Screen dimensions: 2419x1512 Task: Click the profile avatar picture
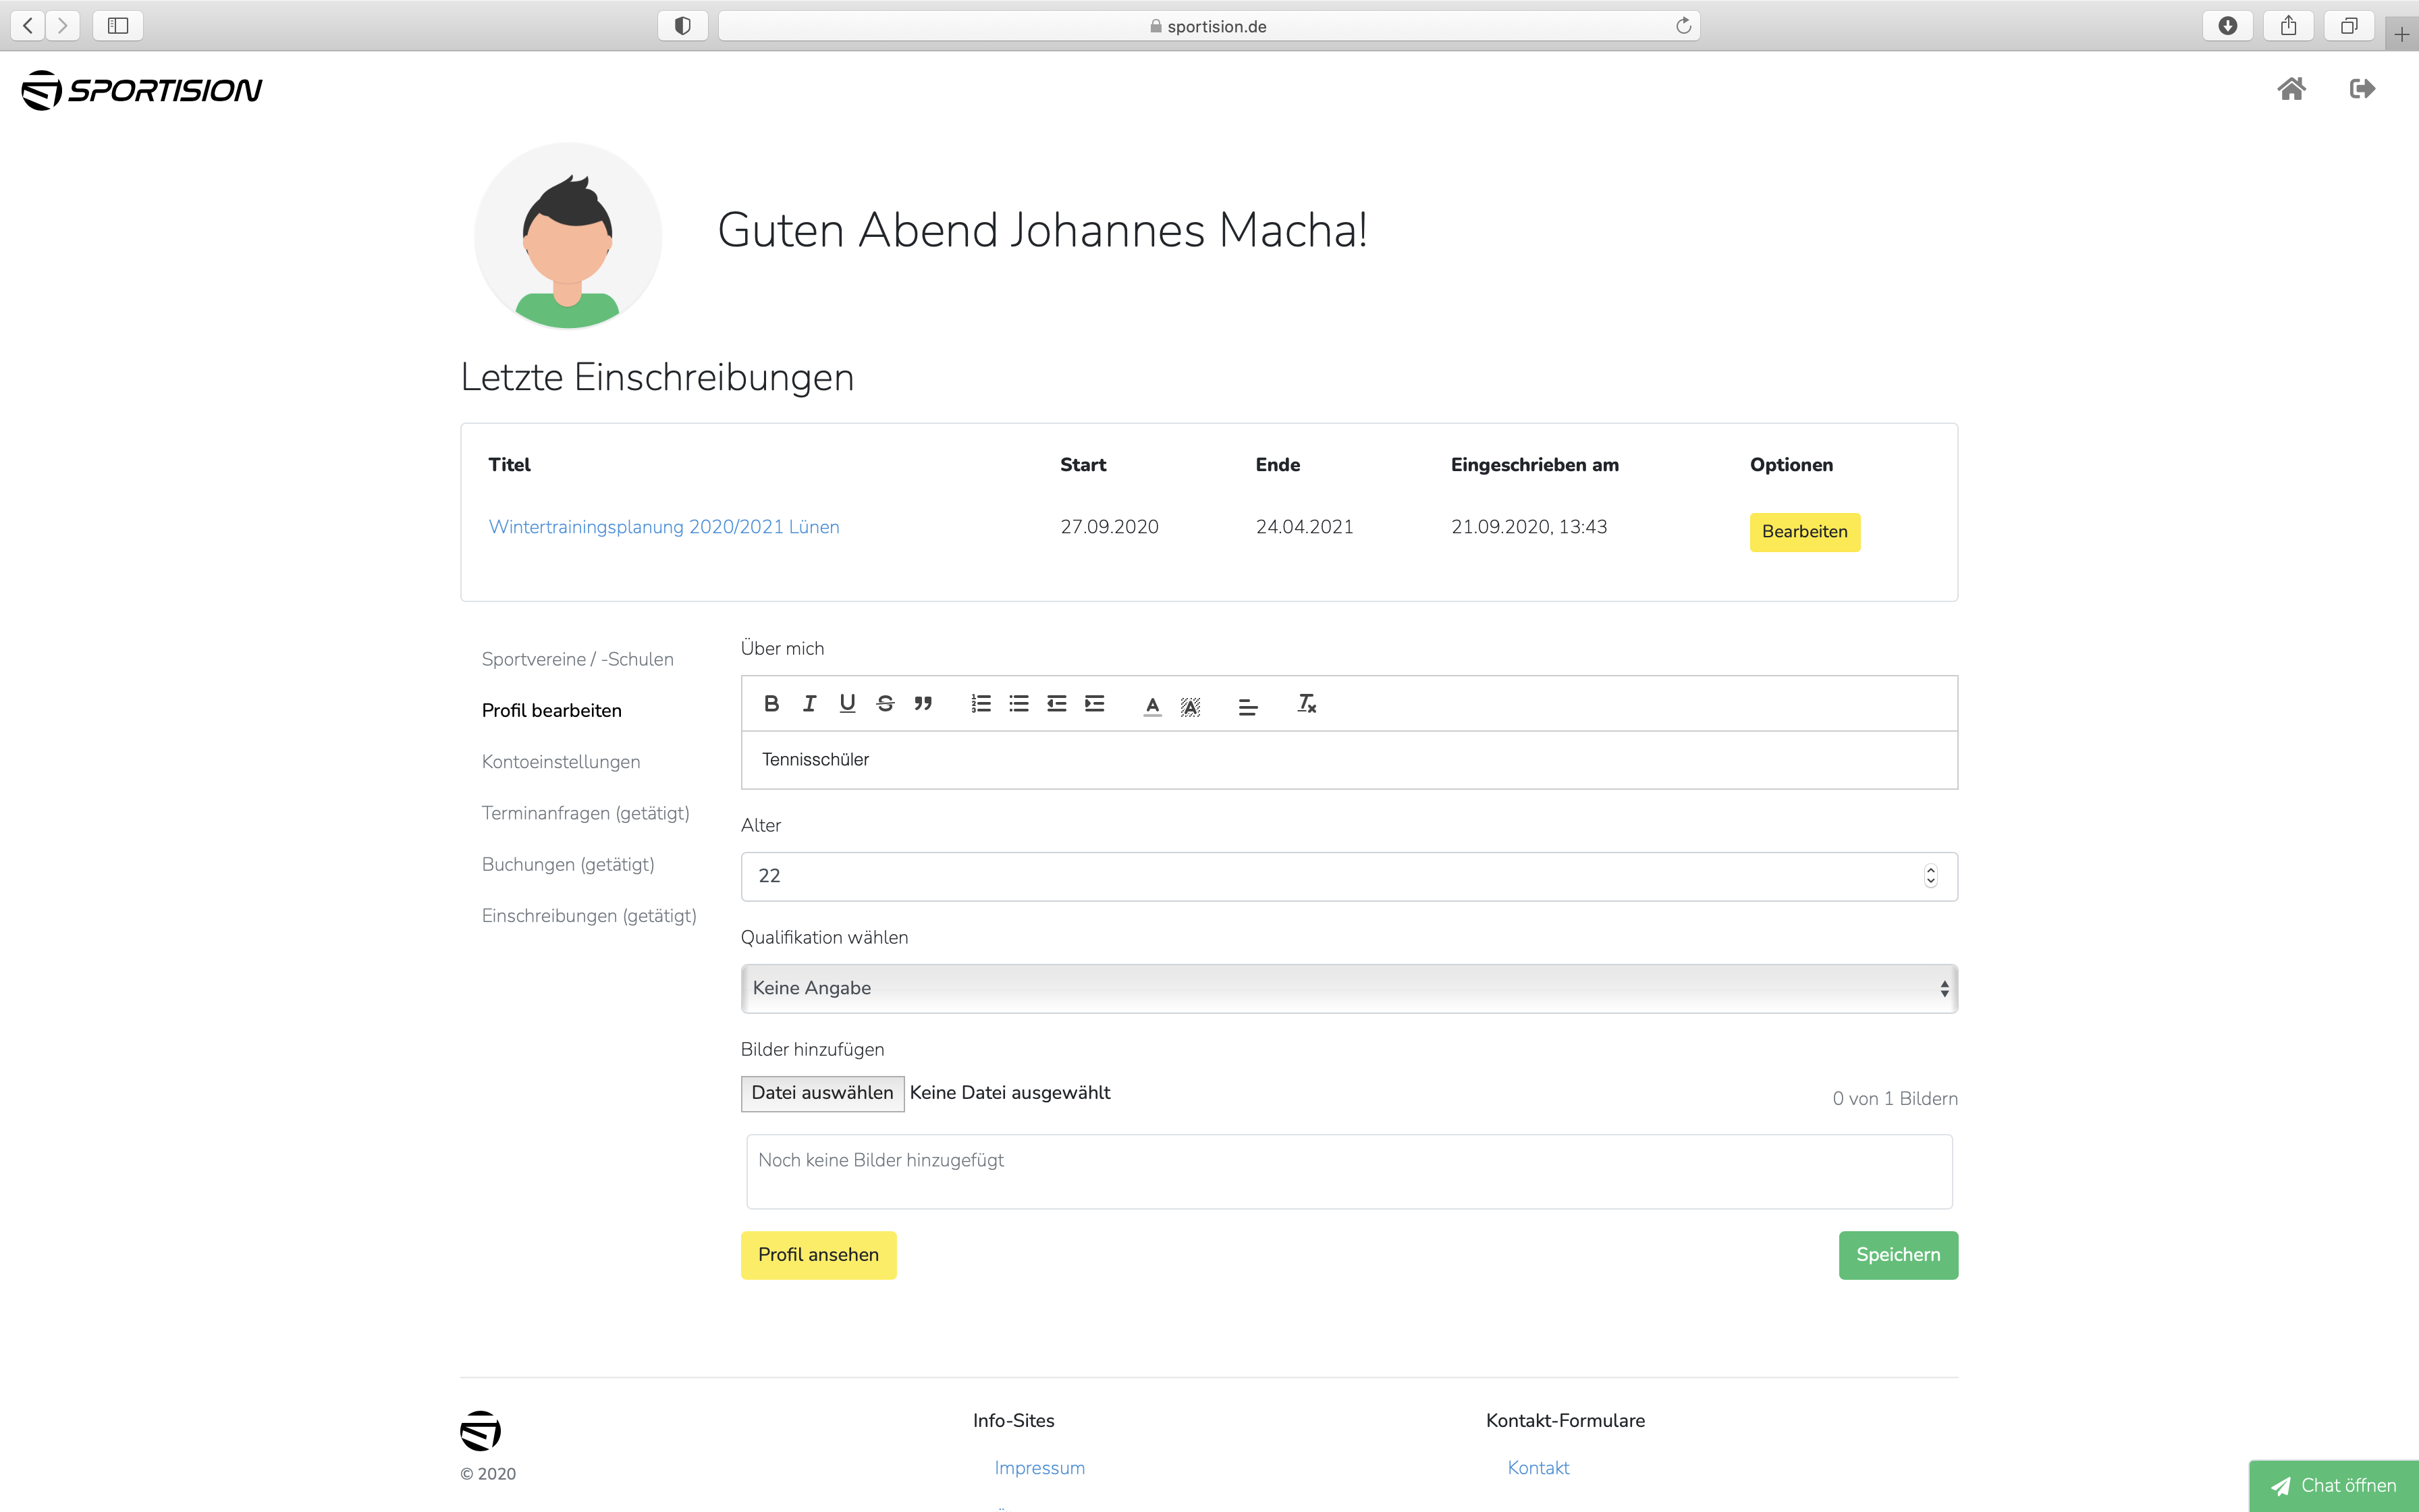pyautogui.click(x=568, y=236)
